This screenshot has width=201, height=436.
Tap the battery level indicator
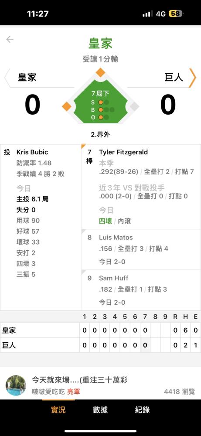(x=176, y=14)
